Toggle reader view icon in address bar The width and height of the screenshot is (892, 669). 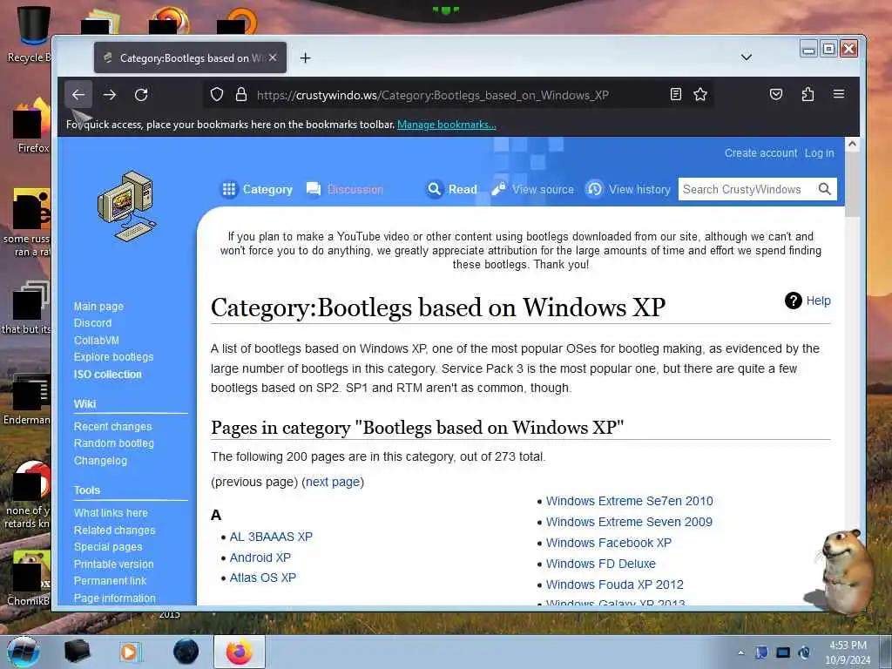[675, 94]
